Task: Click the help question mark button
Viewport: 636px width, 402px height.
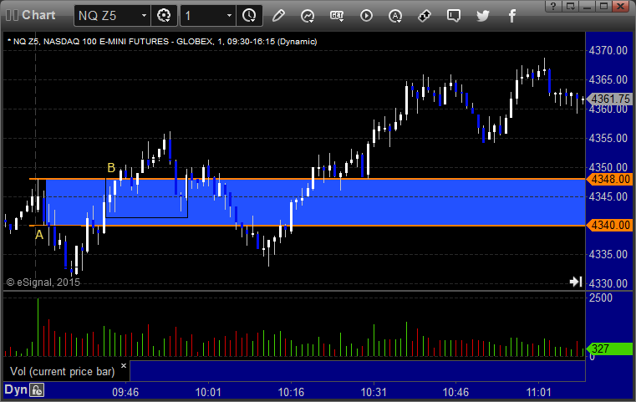Action: (553, 6)
